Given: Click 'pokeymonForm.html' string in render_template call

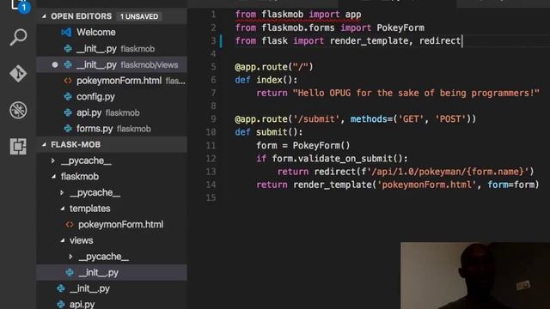Looking at the screenshot, I should 426,185.
